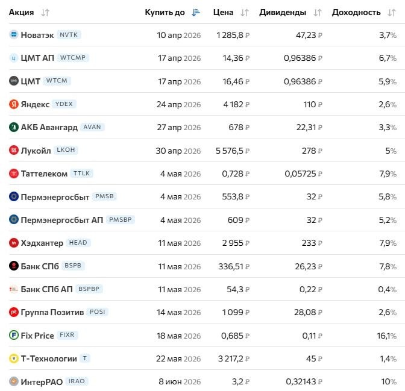Click the Fix Price green logo icon

[14, 335]
